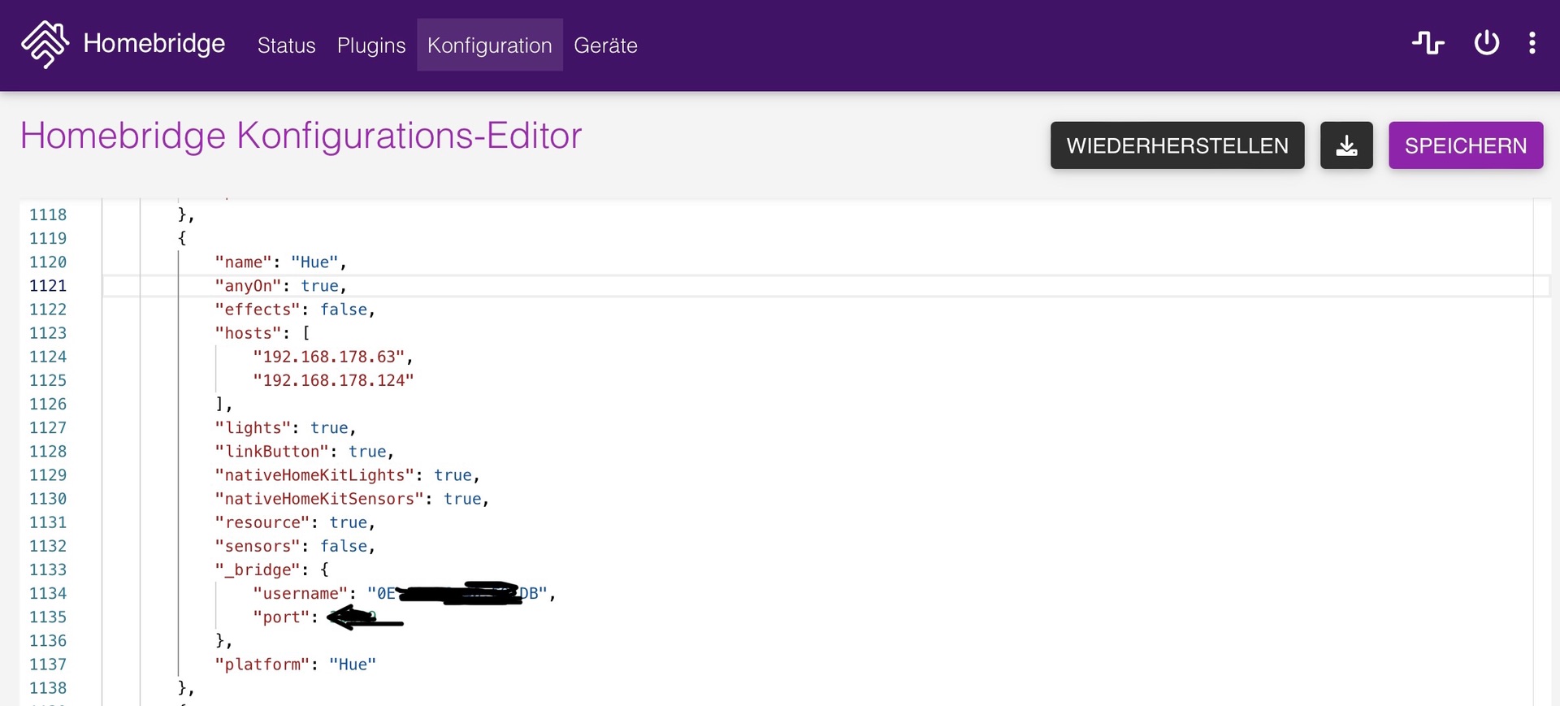The height and width of the screenshot is (706, 1560).
Task: Save config with SPEICHERN button
Action: point(1465,145)
